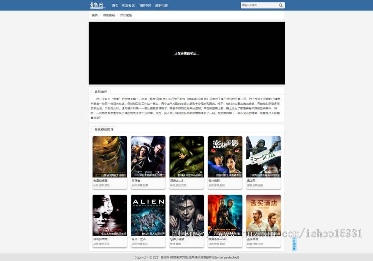Viewport: 373px width, 261px height.
Task: Click the [email protected] footer link
Action: pyautogui.click(x=227, y=257)
